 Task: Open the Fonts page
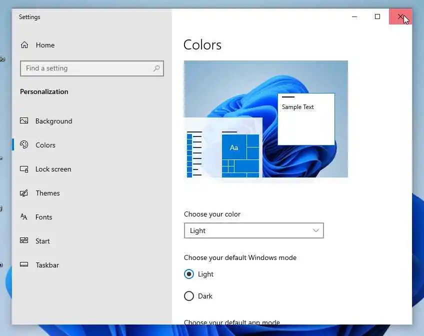coord(44,217)
